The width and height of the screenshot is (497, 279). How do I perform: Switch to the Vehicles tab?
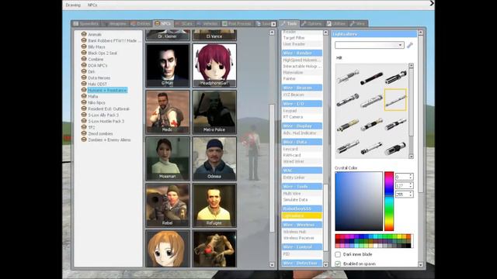point(207,24)
